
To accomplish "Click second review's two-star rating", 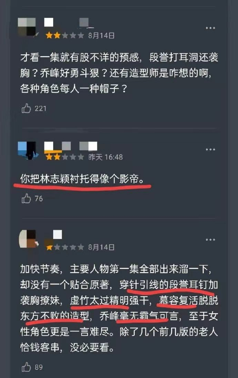I will click(65, 157).
